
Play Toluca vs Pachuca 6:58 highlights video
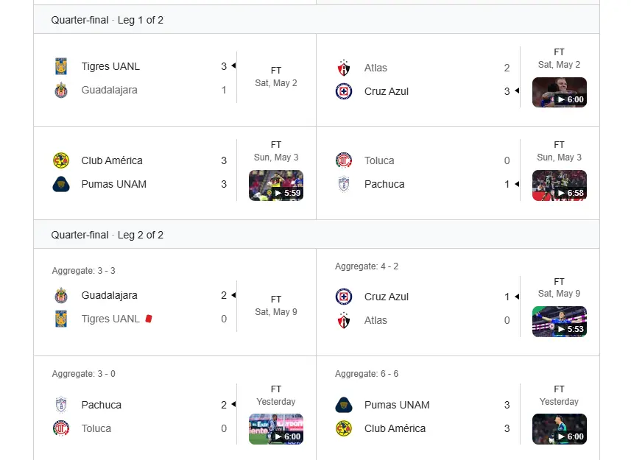coord(560,185)
